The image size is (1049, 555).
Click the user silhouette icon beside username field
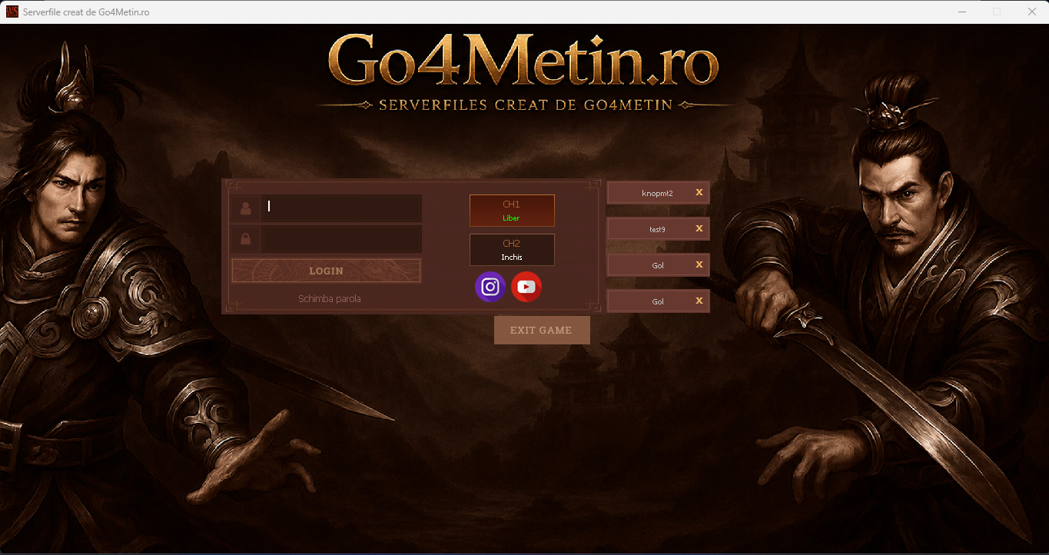coord(245,208)
